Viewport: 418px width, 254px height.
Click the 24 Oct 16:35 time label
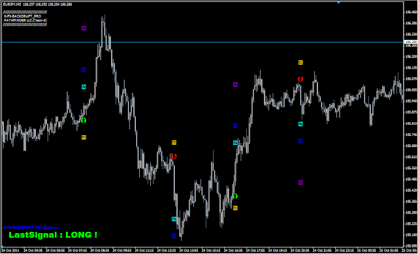(233, 251)
